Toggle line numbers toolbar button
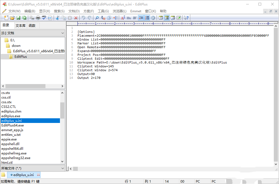The height and width of the screenshot is (184, 279). pos(147,18)
